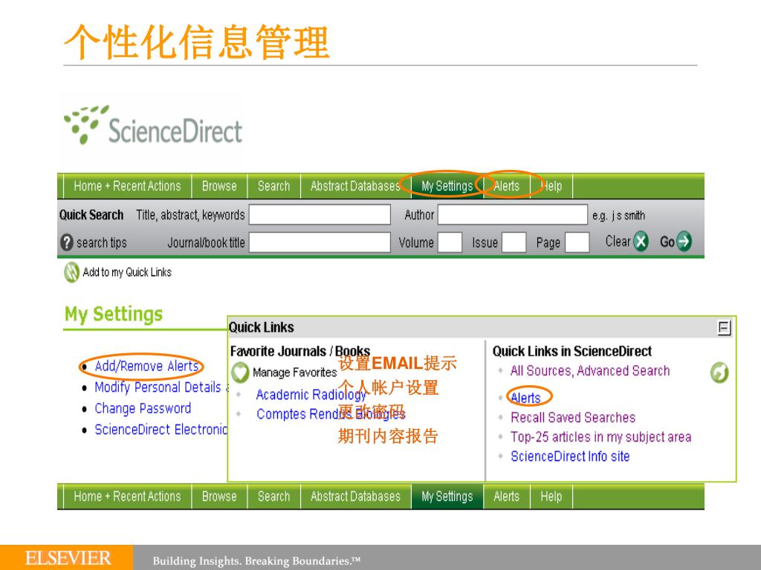Viewport: 761px width, 570px height.
Task: Click the Quick Search label
Action: coord(91,214)
